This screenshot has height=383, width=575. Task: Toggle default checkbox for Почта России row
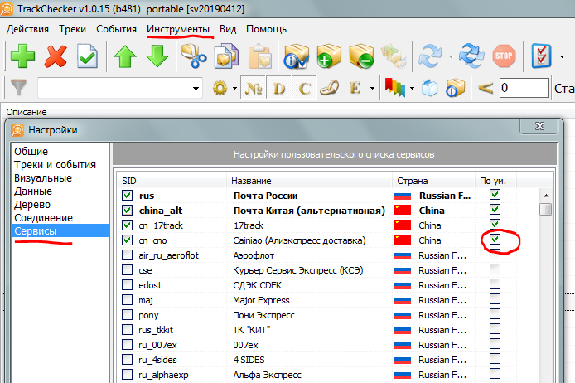click(495, 195)
